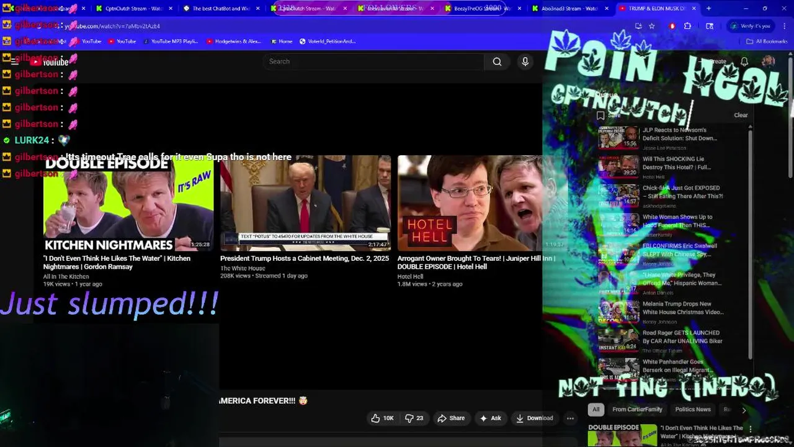Click the Verify it's you profile chip
794x447 pixels.
[x=751, y=26]
